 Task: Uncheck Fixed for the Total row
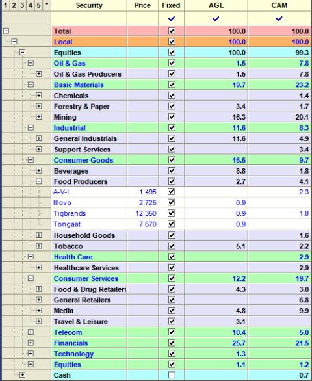[x=172, y=31]
